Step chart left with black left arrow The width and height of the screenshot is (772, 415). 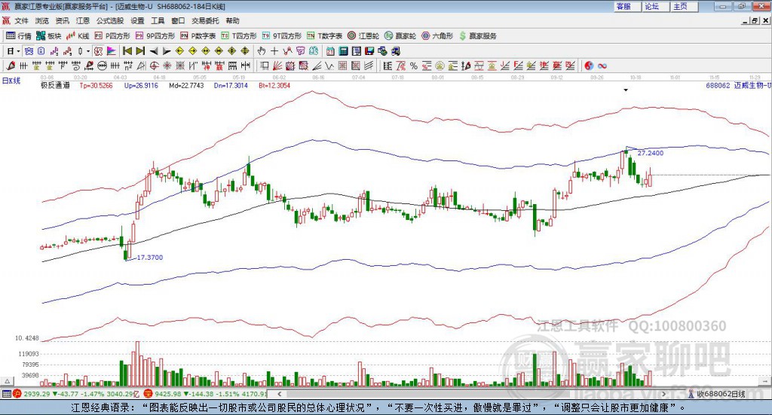point(154,50)
